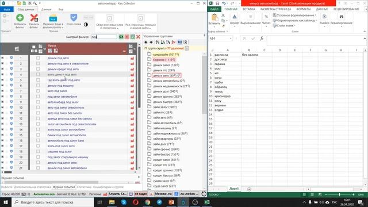Open the Excel ВСТАВКА ribbon tab

pyautogui.click(x=249, y=9)
